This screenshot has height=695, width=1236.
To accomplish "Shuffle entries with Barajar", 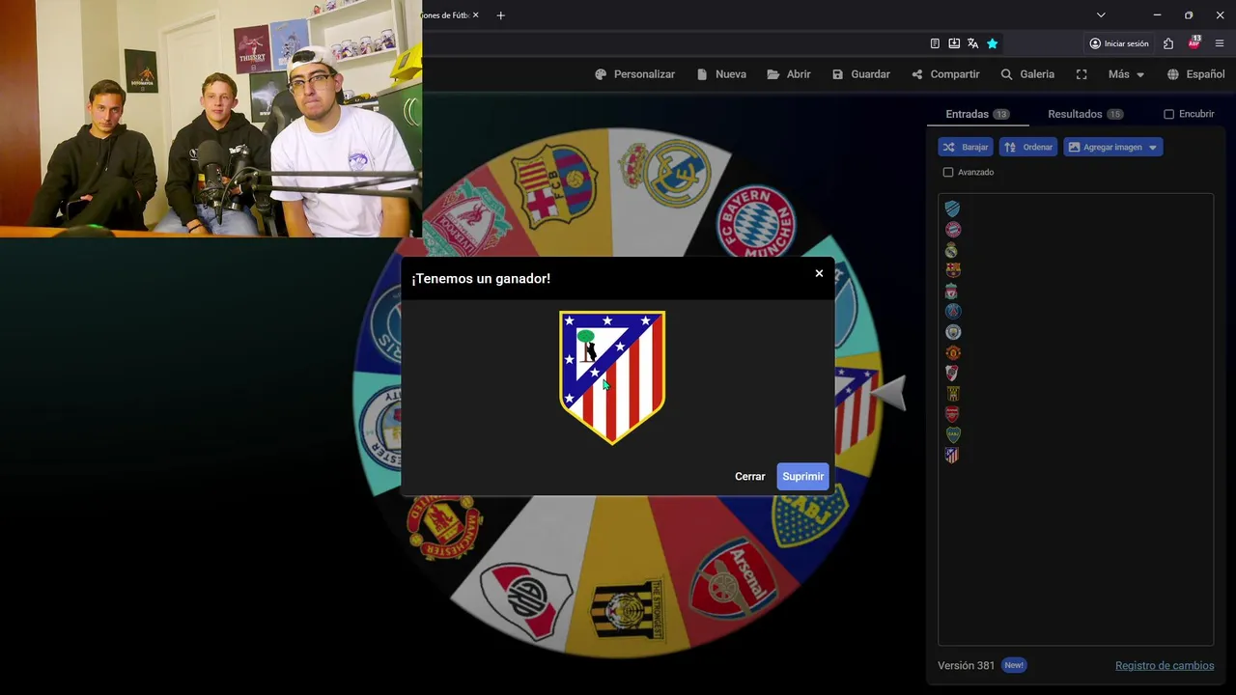I will click(x=965, y=147).
